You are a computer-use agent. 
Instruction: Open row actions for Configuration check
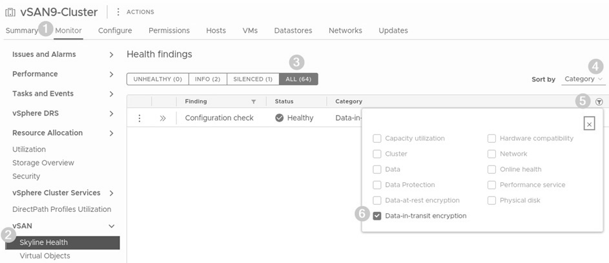[139, 118]
